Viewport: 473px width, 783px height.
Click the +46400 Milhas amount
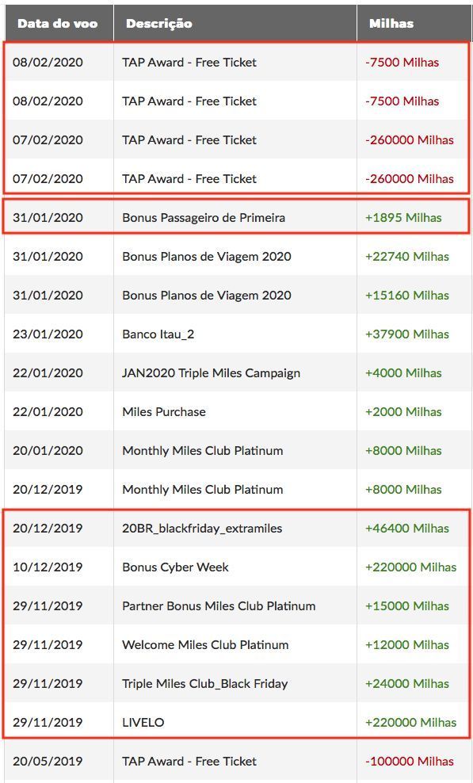(407, 529)
